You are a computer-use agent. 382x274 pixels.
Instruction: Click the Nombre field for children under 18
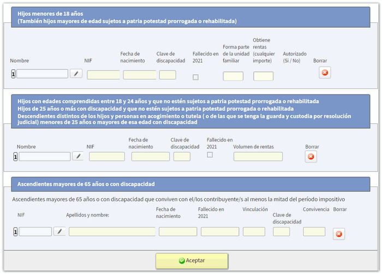[42, 74]
